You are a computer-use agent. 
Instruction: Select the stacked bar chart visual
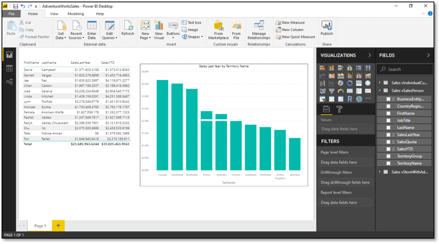point(322,68)
